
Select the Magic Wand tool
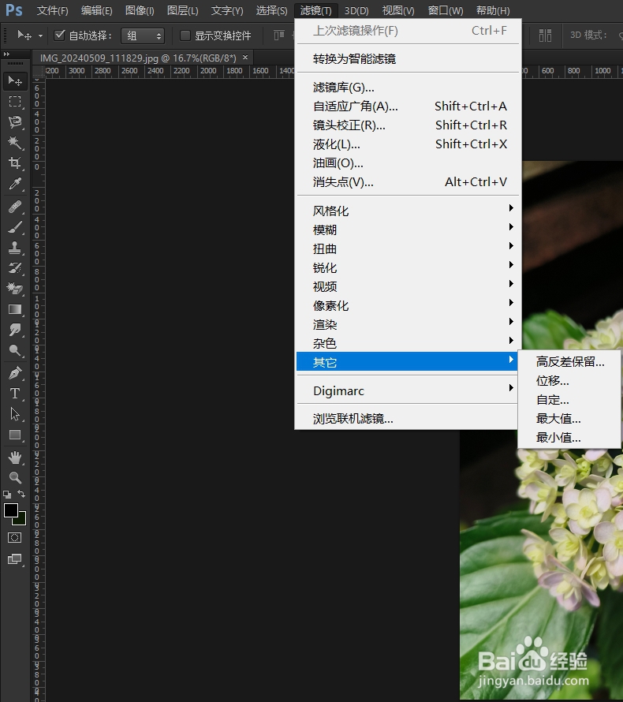click(15, 143)
